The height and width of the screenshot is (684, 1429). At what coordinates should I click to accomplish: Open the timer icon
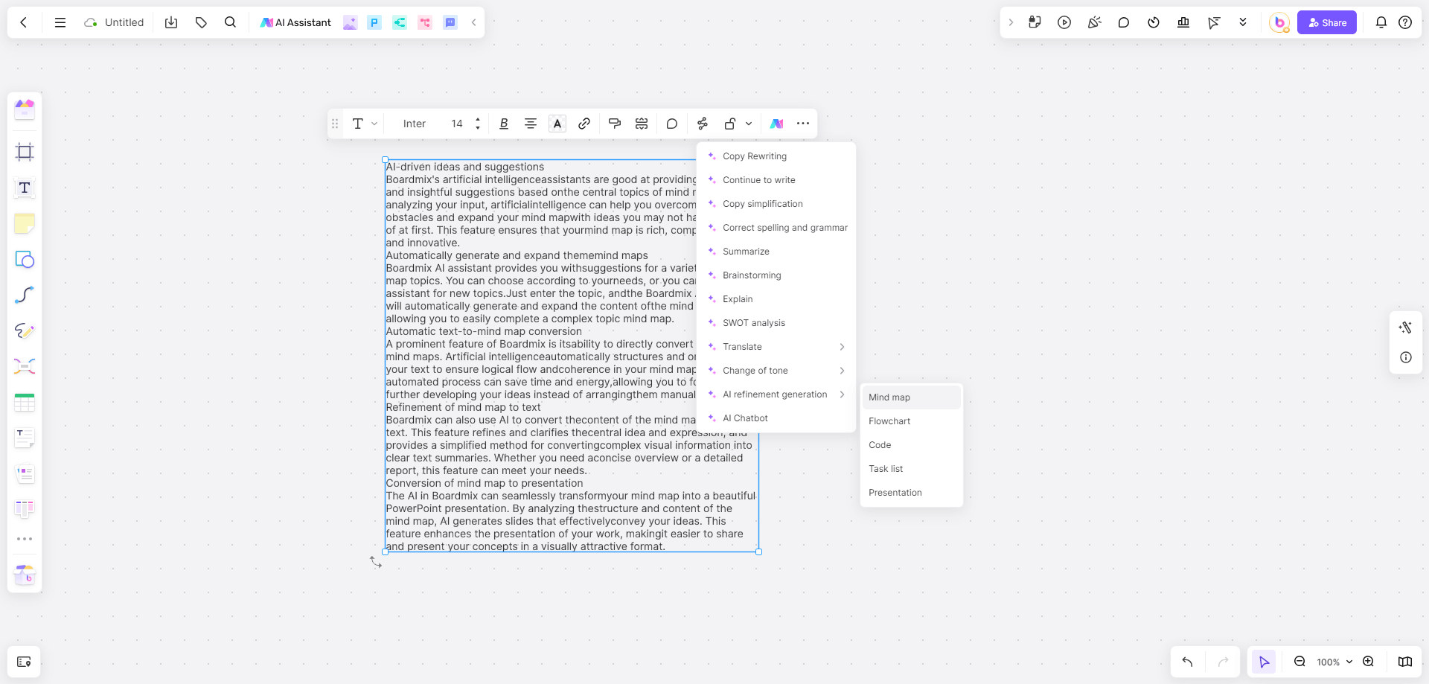pyautogui.click(x=1154, y=22)
